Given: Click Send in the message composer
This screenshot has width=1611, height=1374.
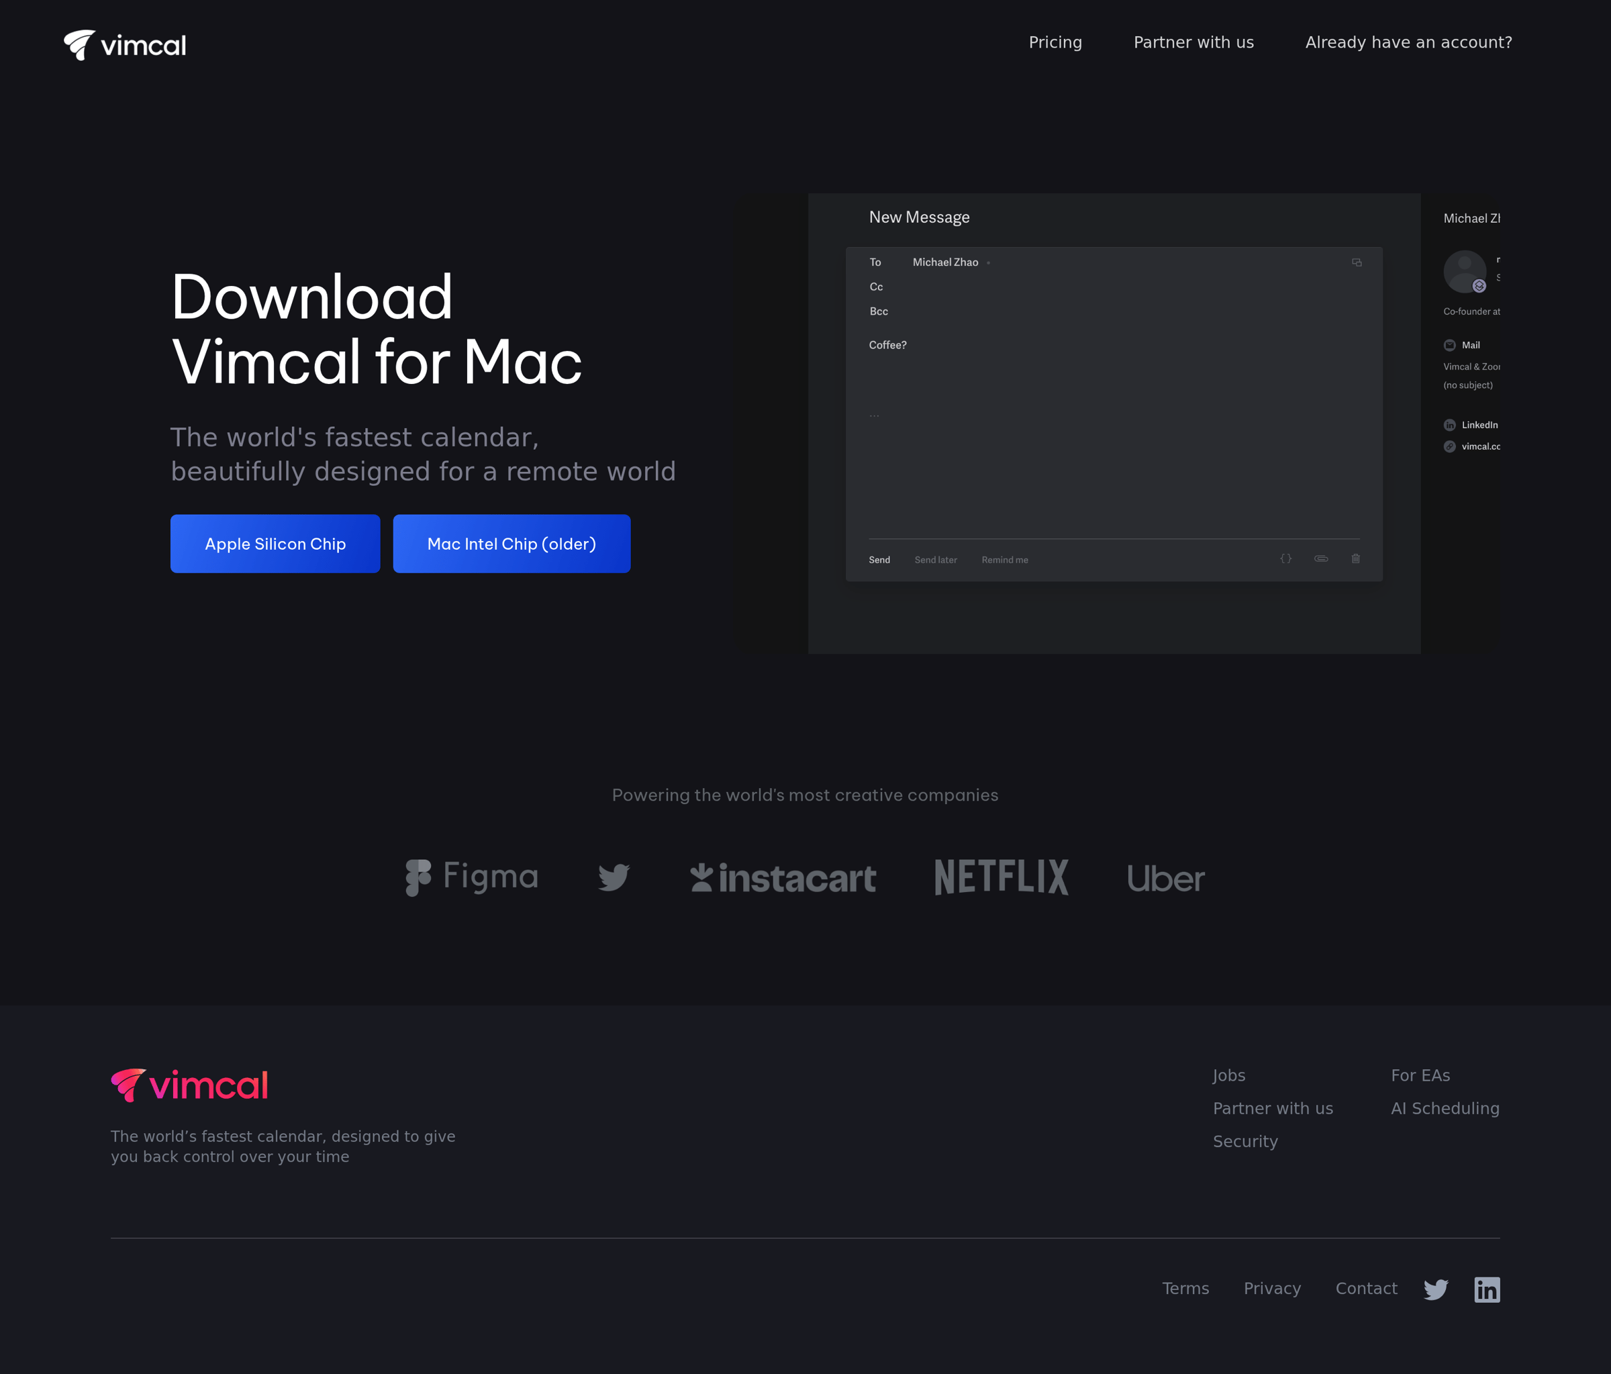Looking at the screenshot, I should pos(879,560).
